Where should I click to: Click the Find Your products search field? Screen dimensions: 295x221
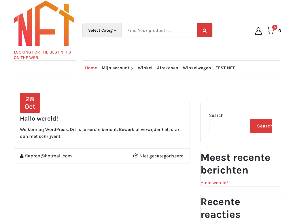click(x=159, y=31)
